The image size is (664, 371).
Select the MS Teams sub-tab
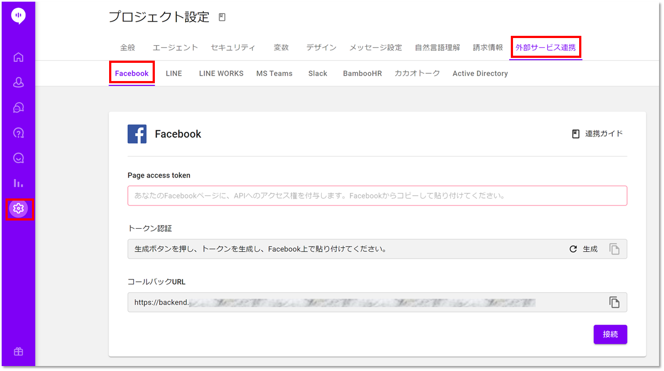274,73
